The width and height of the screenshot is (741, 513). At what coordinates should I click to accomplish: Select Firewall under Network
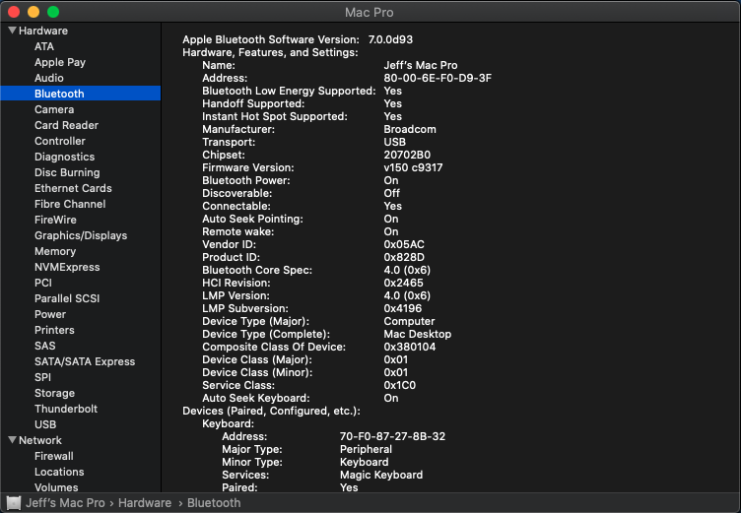click(54, 456)
